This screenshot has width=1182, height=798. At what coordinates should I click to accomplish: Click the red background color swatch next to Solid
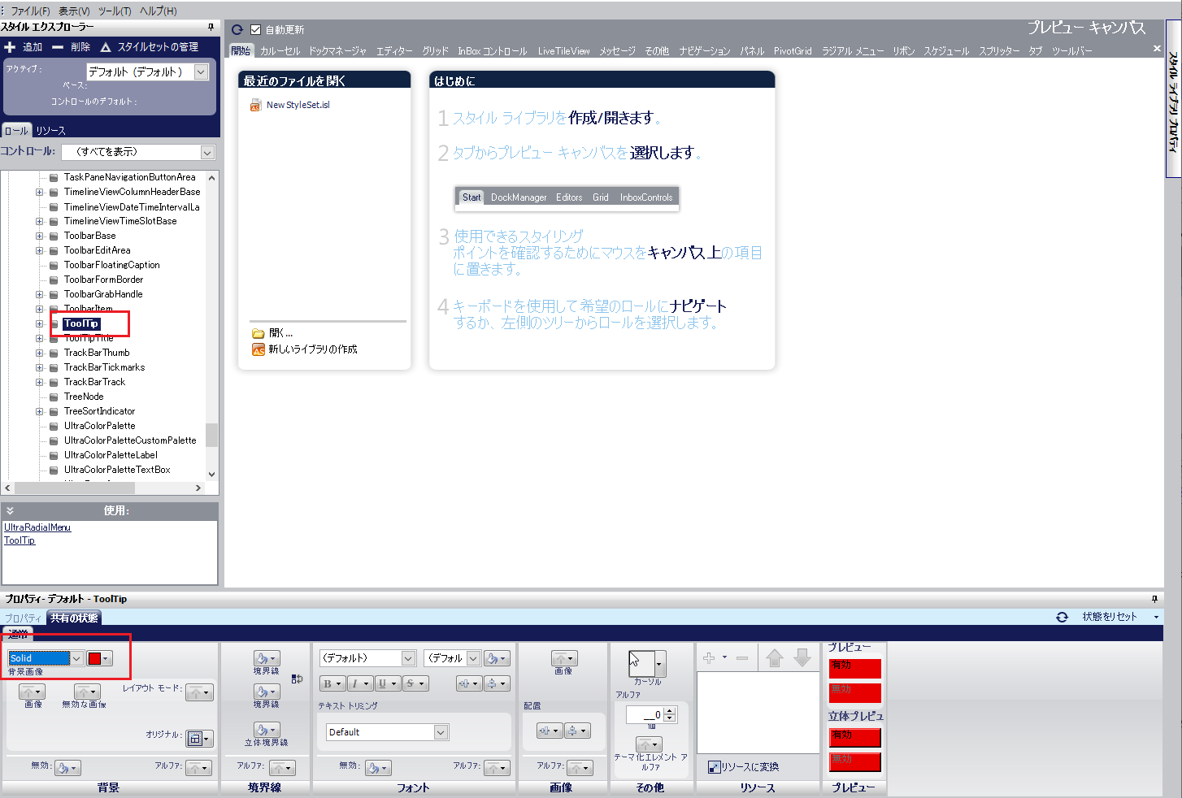click(95, 657)
